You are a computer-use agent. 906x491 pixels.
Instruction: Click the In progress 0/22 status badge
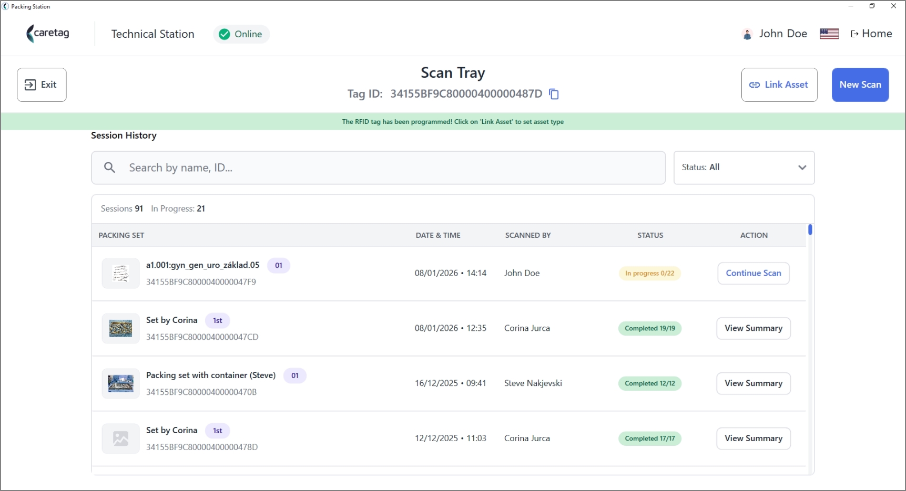click(x=649, y=273)
